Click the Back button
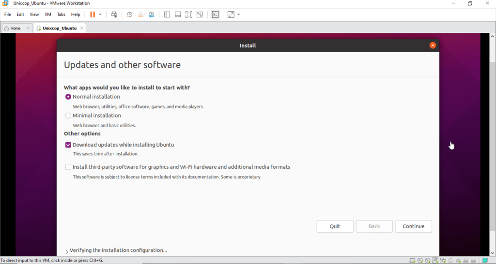 click(x=374, y=226)
